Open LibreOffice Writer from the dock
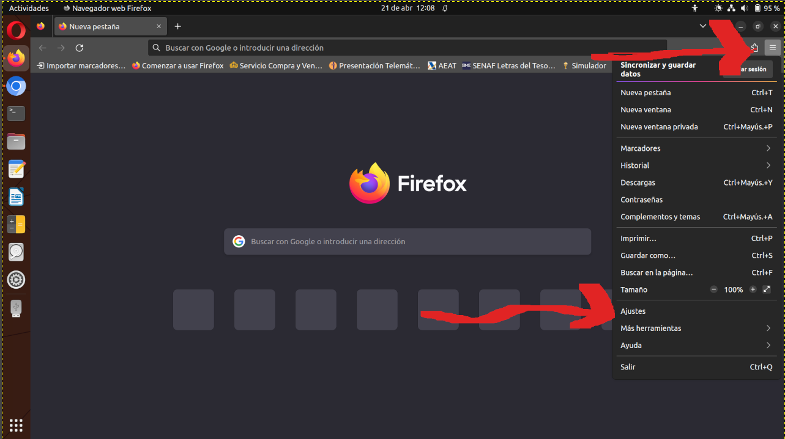The width and height of the screenshot is (785, 439). tap(16, 197)
